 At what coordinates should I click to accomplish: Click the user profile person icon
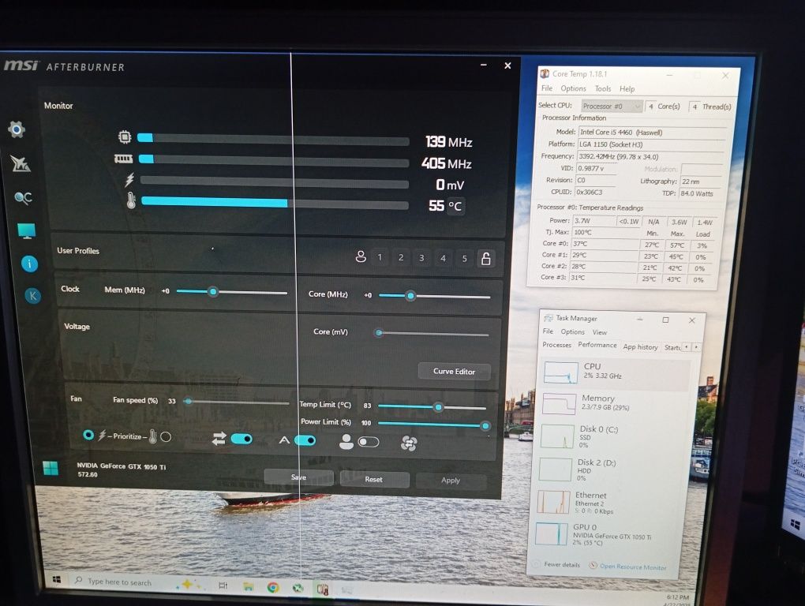click(361, 256)
